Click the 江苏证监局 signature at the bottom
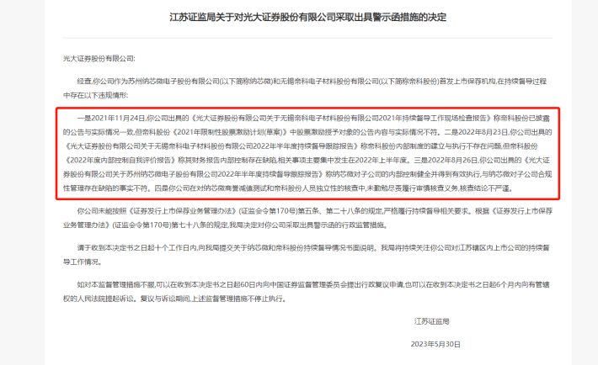598x365 pixels. (x=432, y=321)
